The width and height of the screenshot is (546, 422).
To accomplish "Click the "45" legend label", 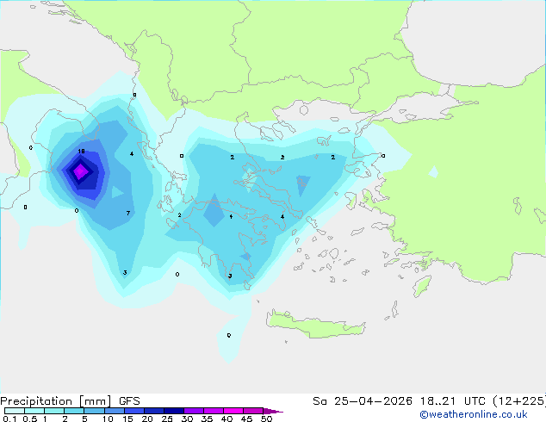I will tap(246, 419).
